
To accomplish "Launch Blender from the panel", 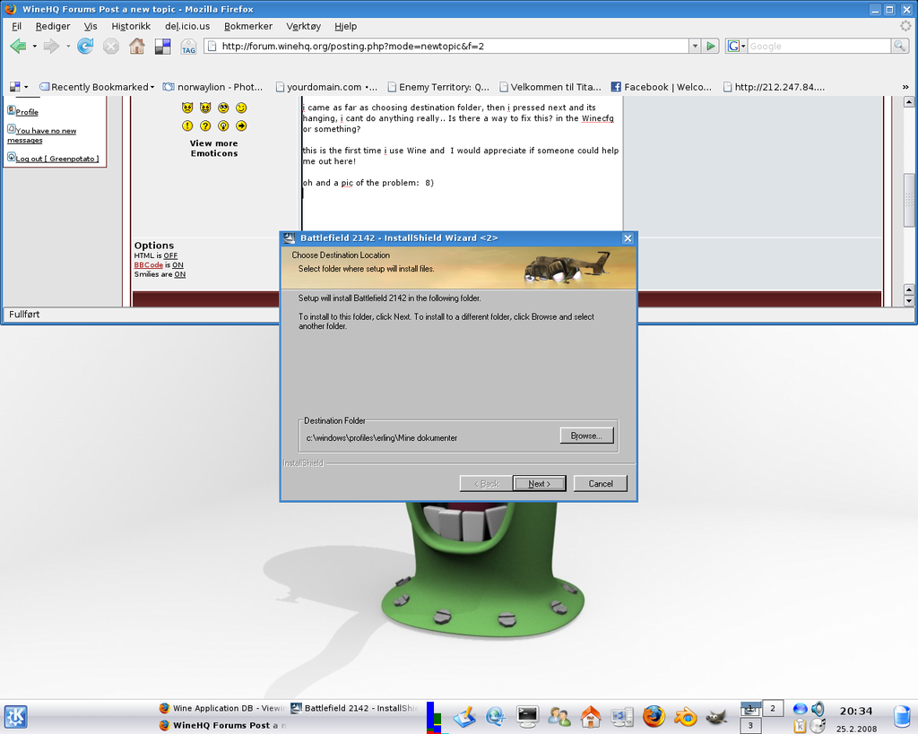I will [685, 716].
